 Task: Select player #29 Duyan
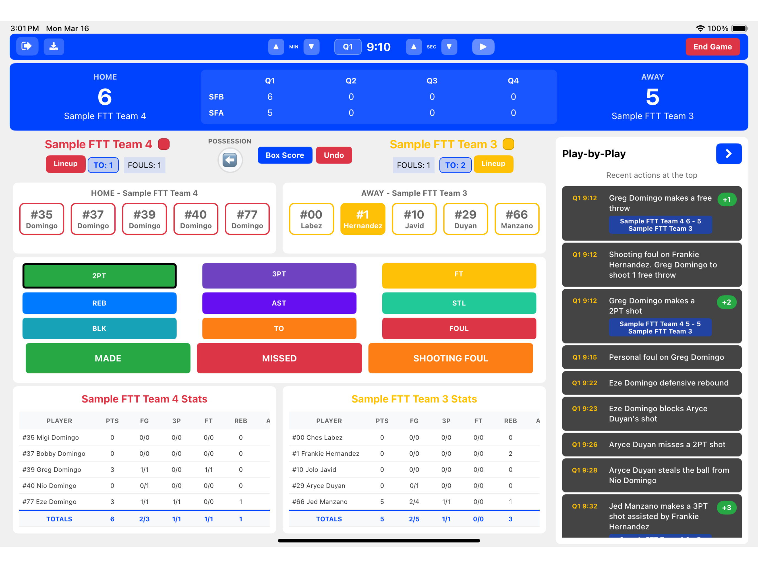click(466, 219)
